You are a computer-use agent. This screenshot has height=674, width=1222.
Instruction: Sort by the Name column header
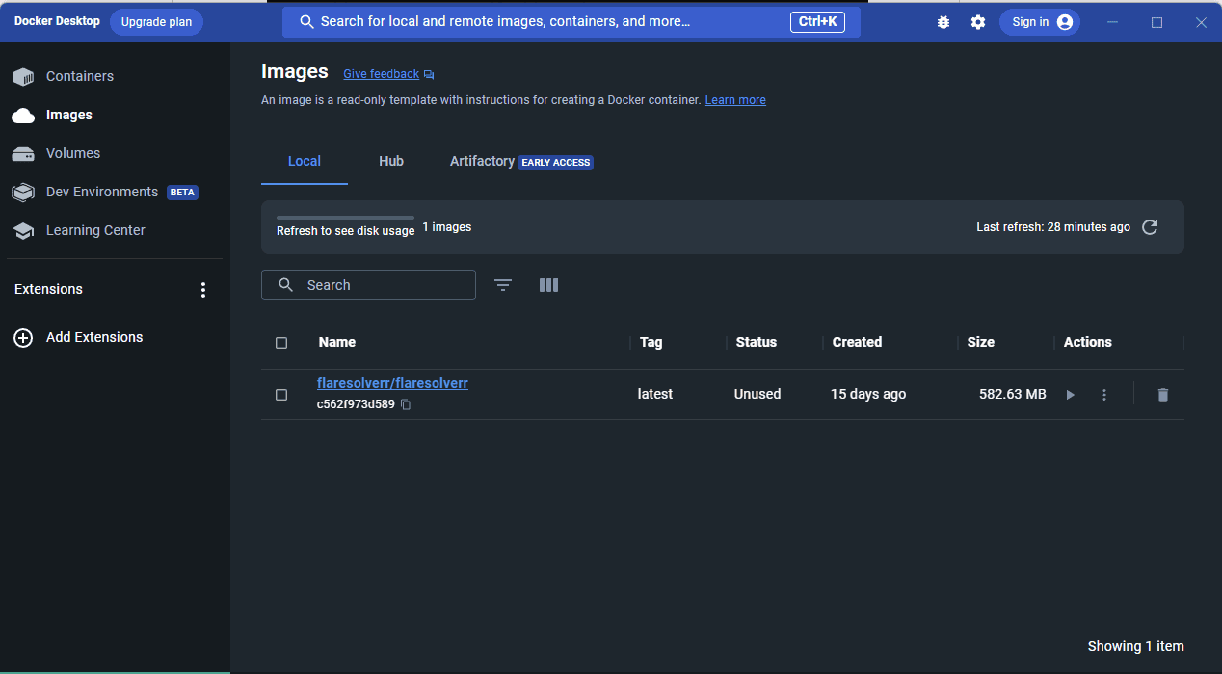[x=337, y=342]
